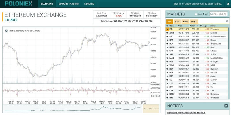Star the DOGE market row
The width and height of the screenshot is (231, 115).
(x=167, y=94)
